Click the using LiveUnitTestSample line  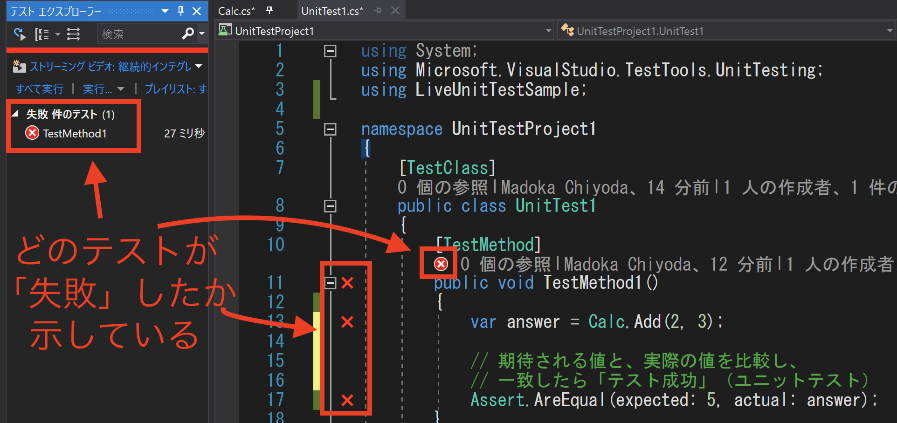(x=474, y=89)
